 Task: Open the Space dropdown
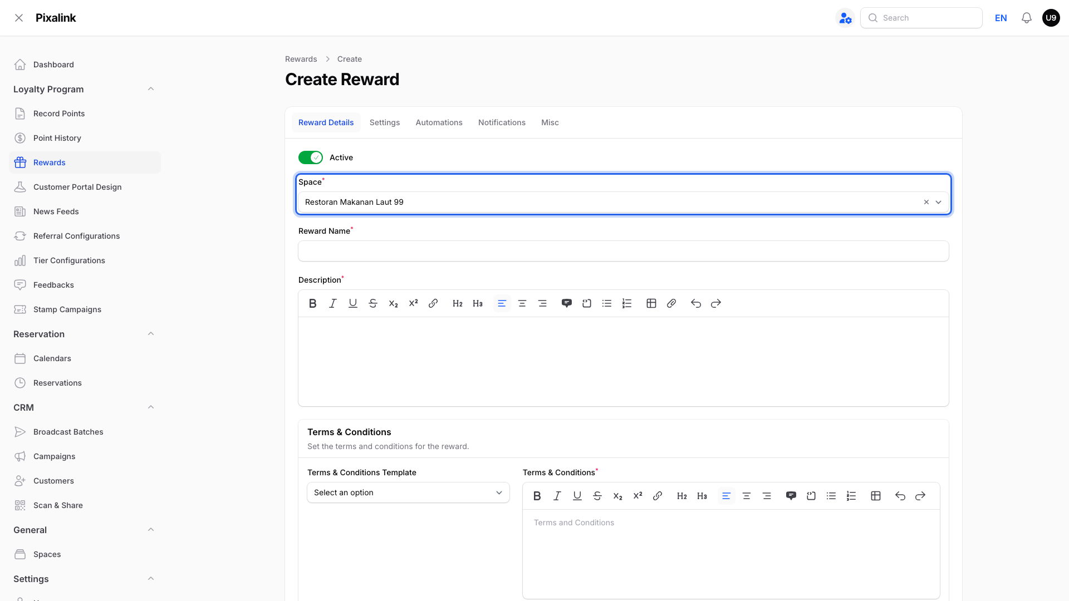pyautogui.click(x=939, y=202)
